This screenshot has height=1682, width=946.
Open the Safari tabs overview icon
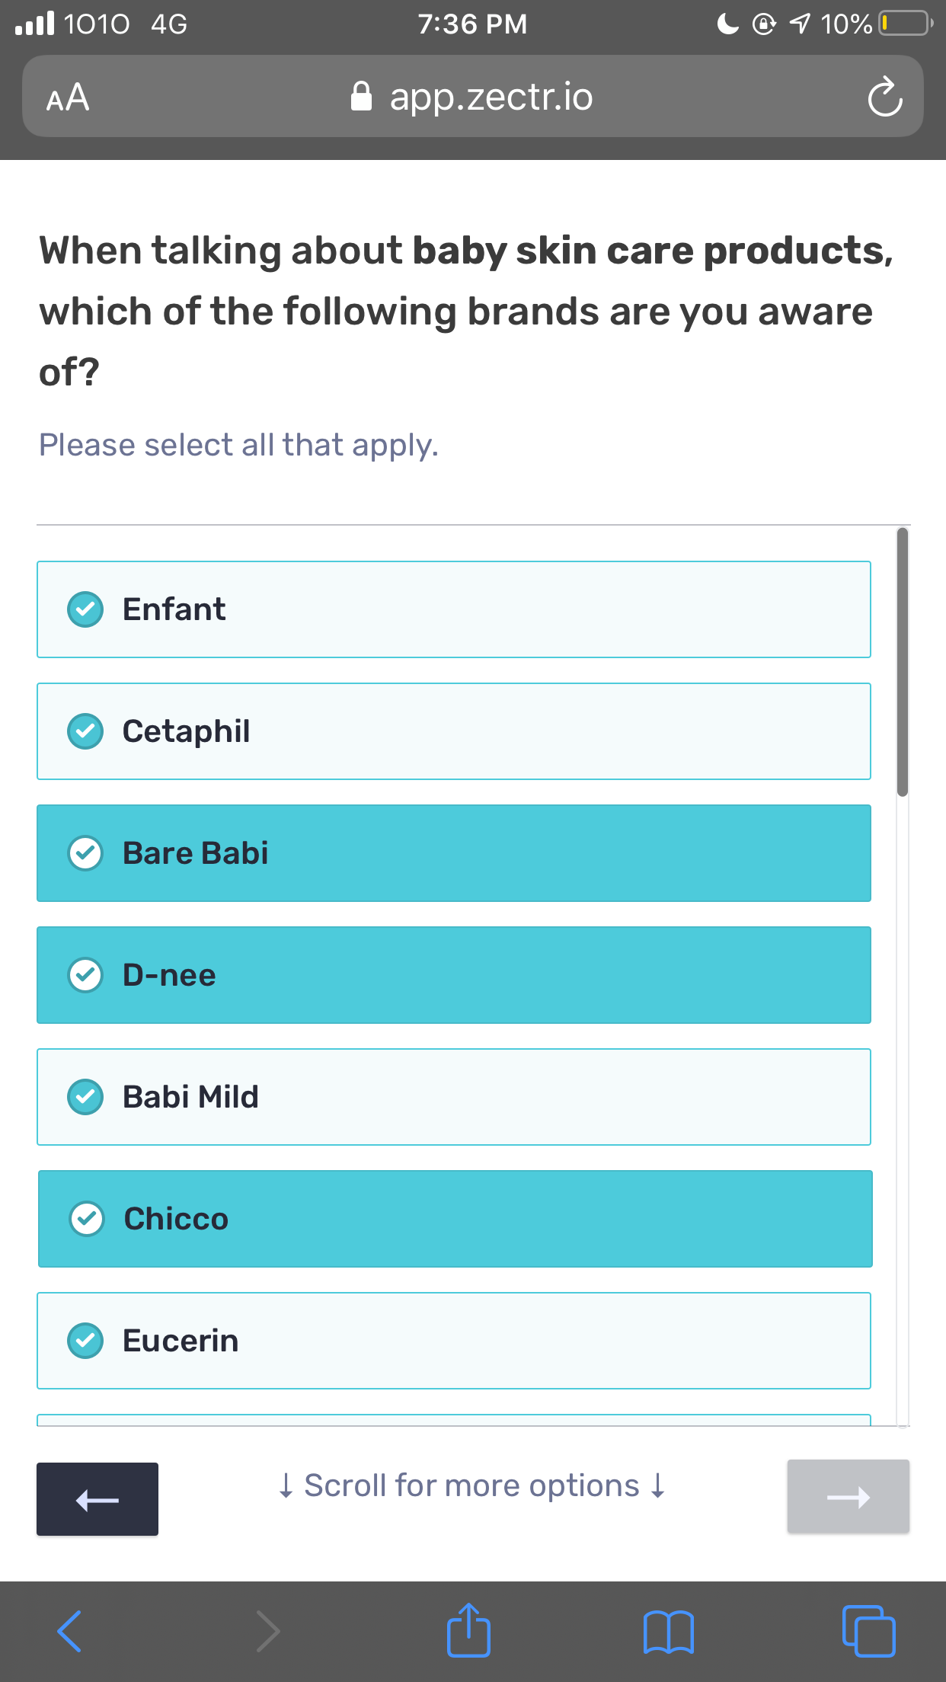(868, 1631)
